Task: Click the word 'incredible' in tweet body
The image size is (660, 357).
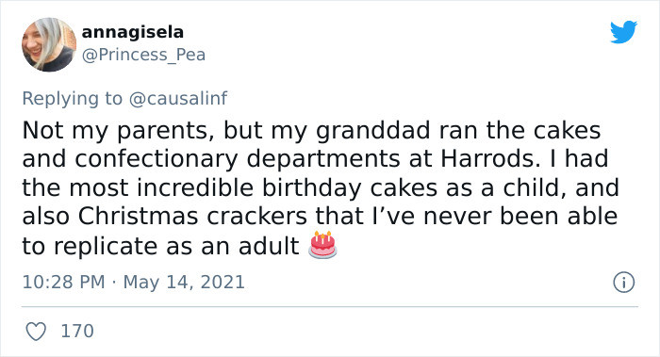Action: point(195,187)
